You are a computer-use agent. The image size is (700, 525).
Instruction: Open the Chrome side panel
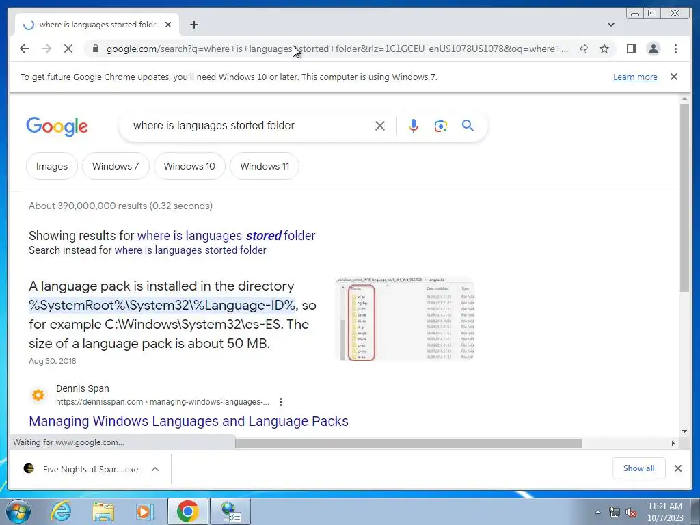(631, 49)
